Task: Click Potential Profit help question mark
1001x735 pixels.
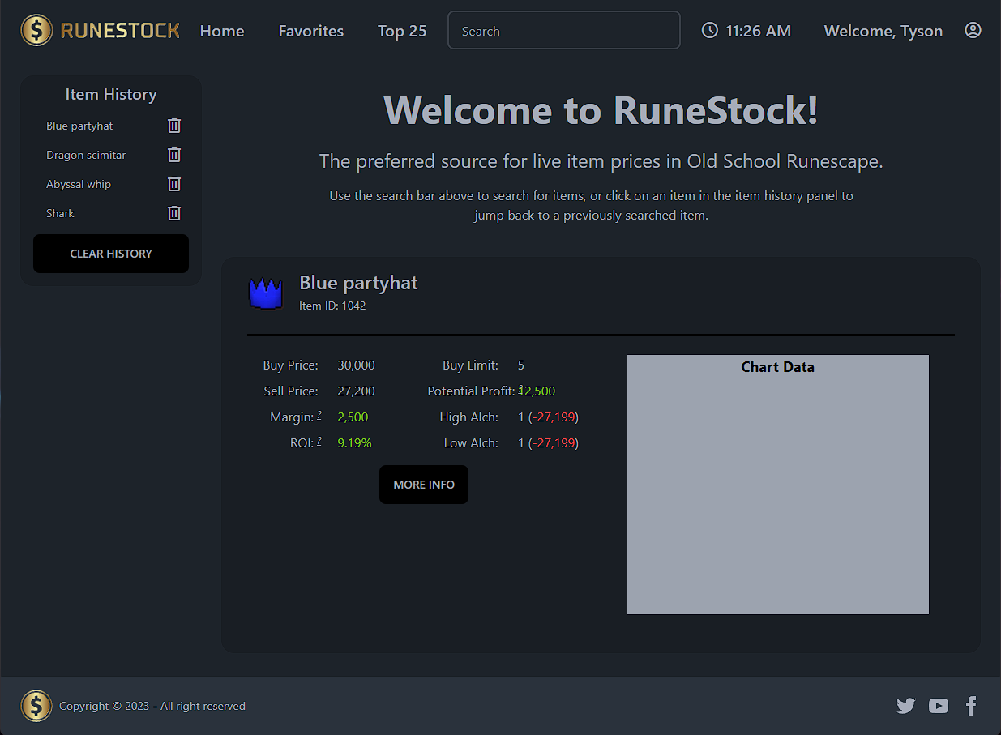Action: (x=520, y=389)
